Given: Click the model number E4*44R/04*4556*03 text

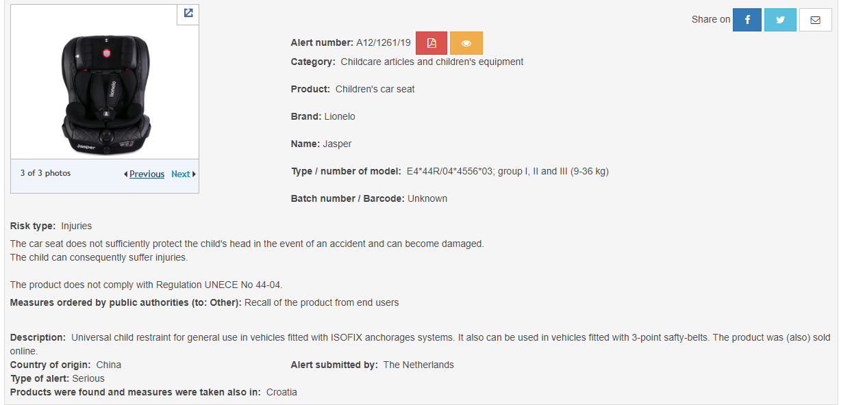Looking at the screenshot, I should pos(449,171).
